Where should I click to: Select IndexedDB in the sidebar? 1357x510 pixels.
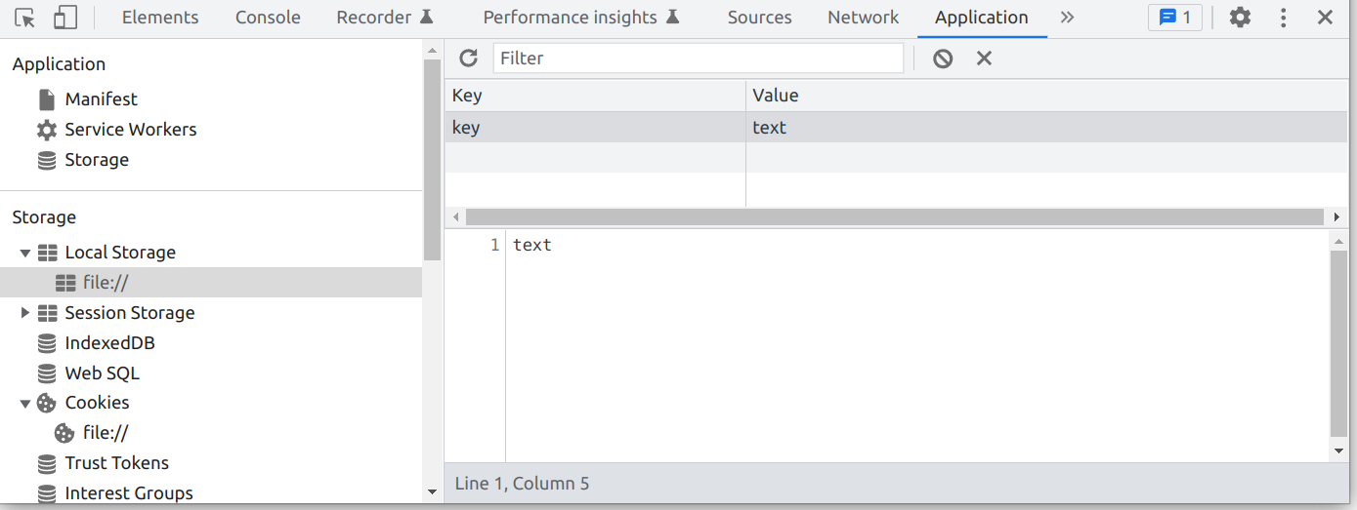click(109, 343)
